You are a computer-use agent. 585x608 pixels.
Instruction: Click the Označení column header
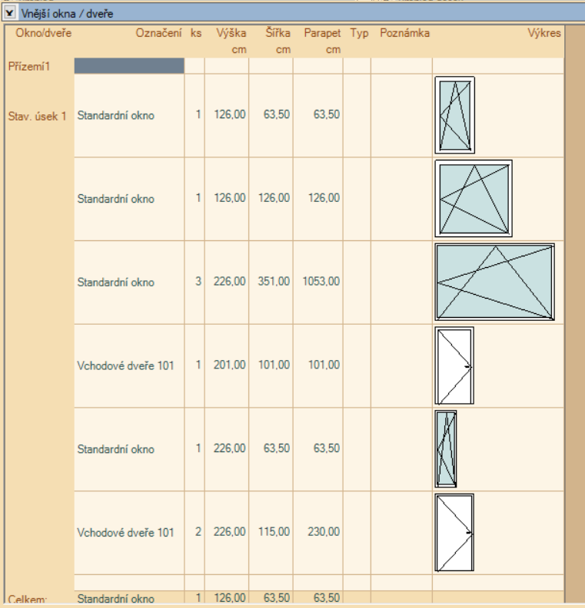(x=158, y=33)
